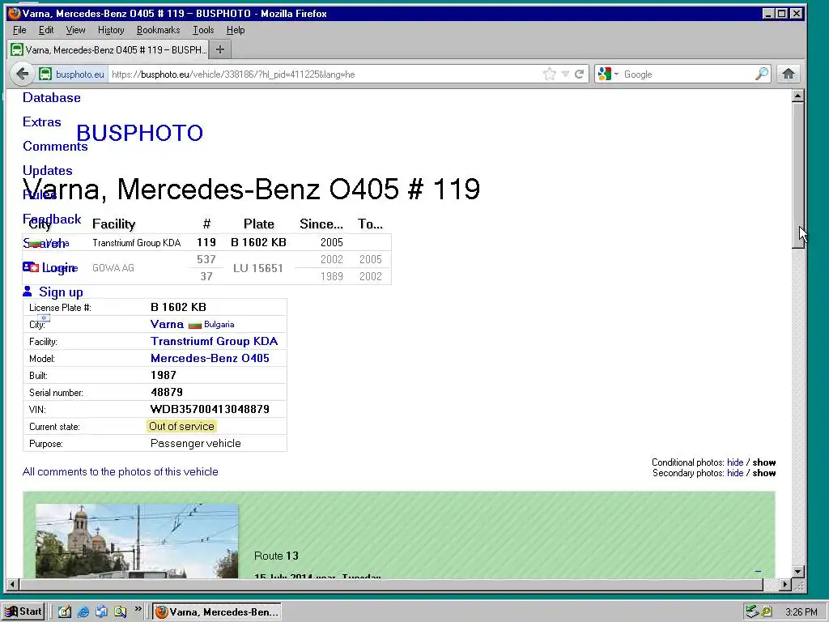
Task: Click the 'Out of service' state label
Action: click(x=181, y=426)
